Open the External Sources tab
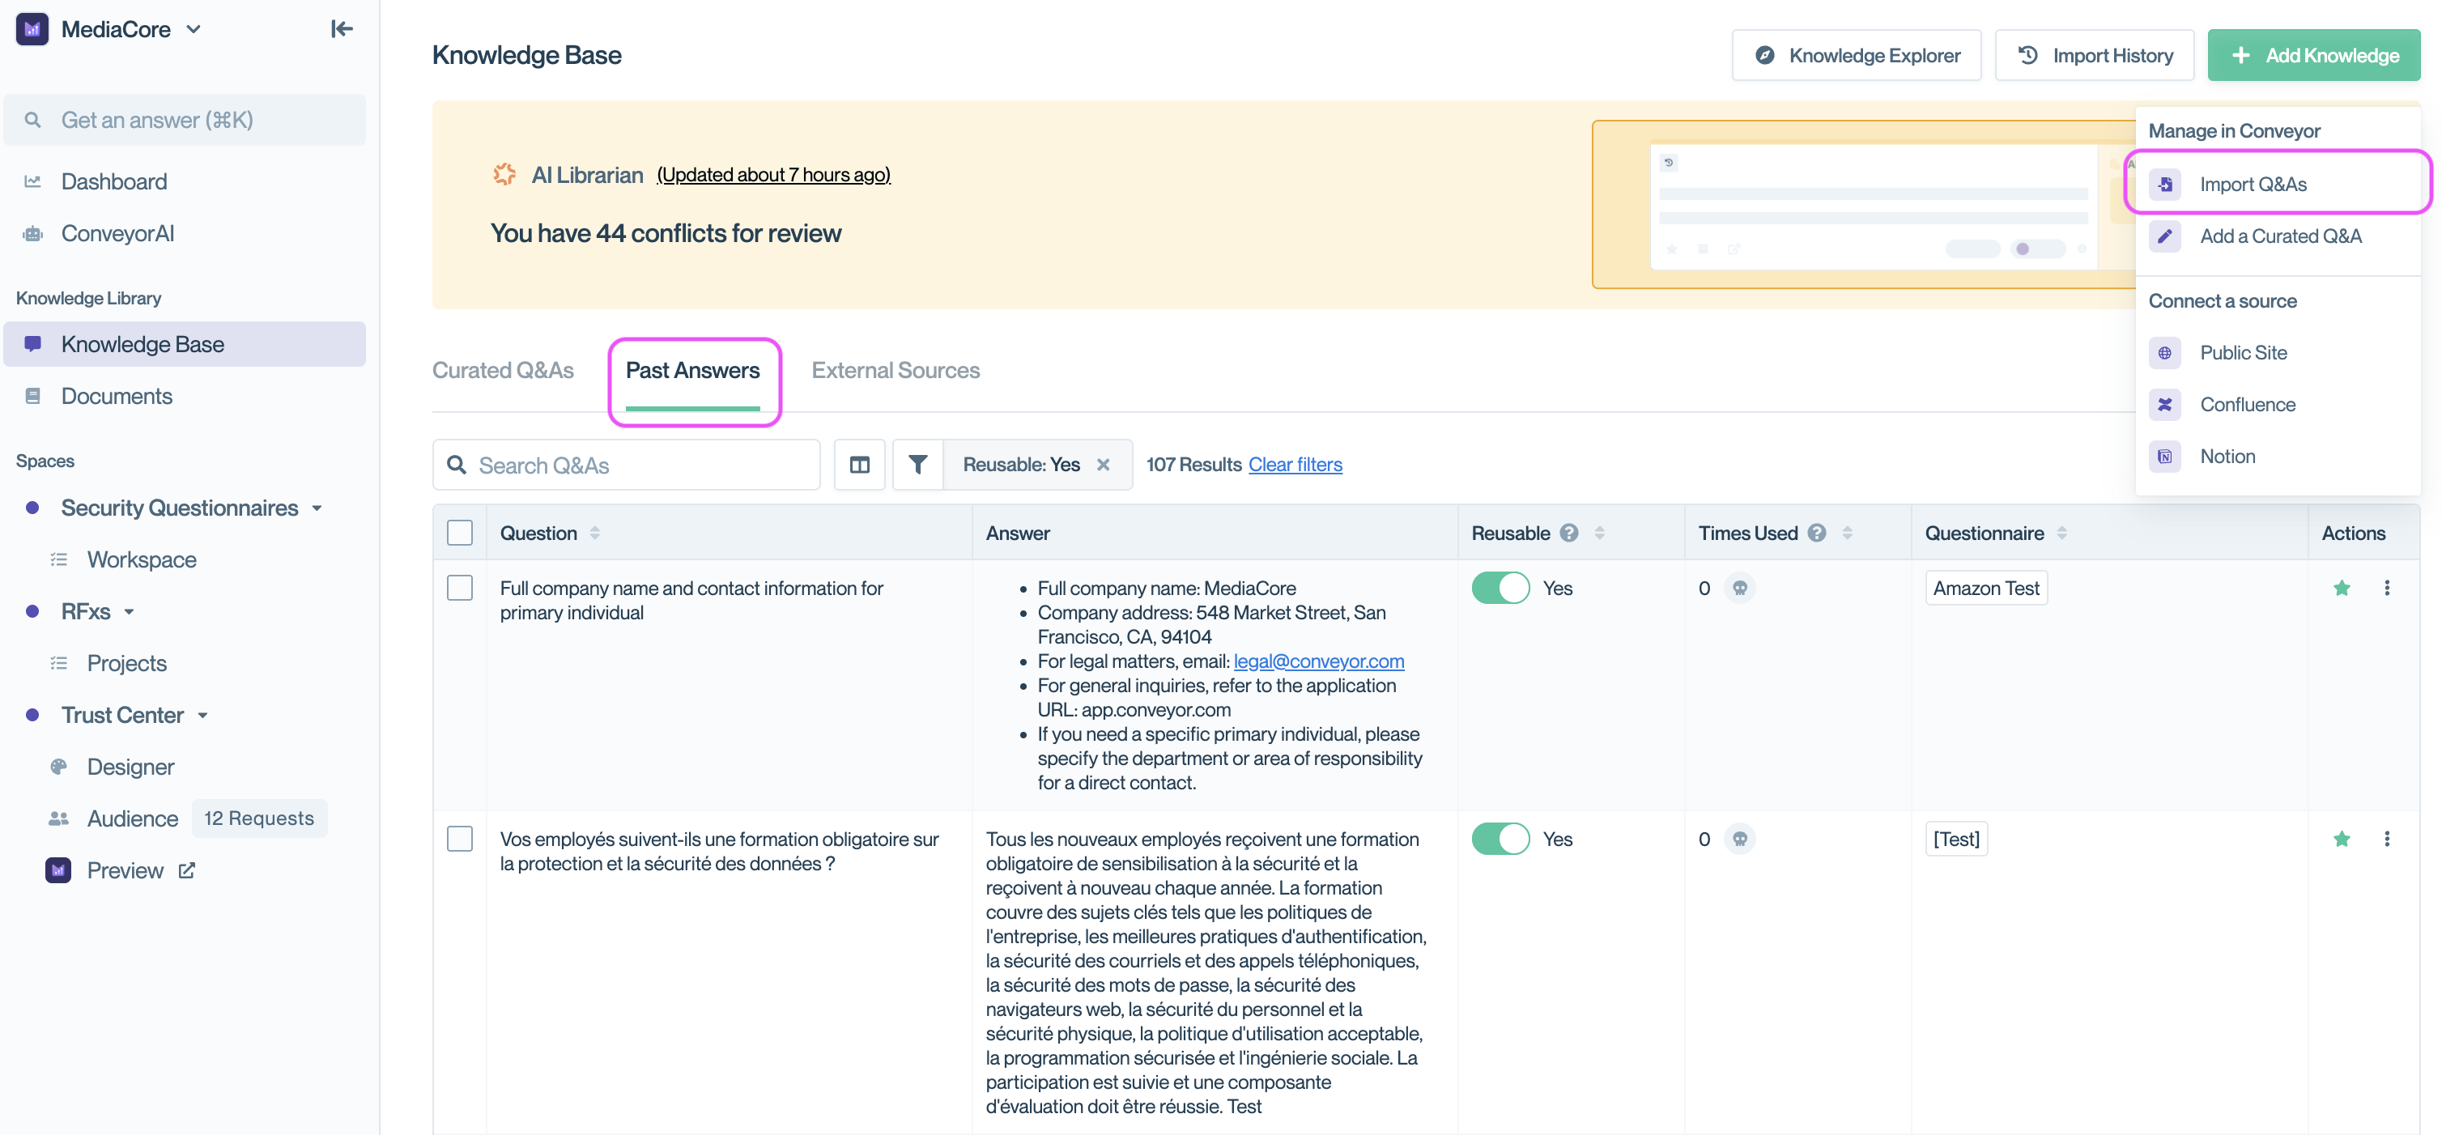 pyautogui.click(x=895, y=370)
